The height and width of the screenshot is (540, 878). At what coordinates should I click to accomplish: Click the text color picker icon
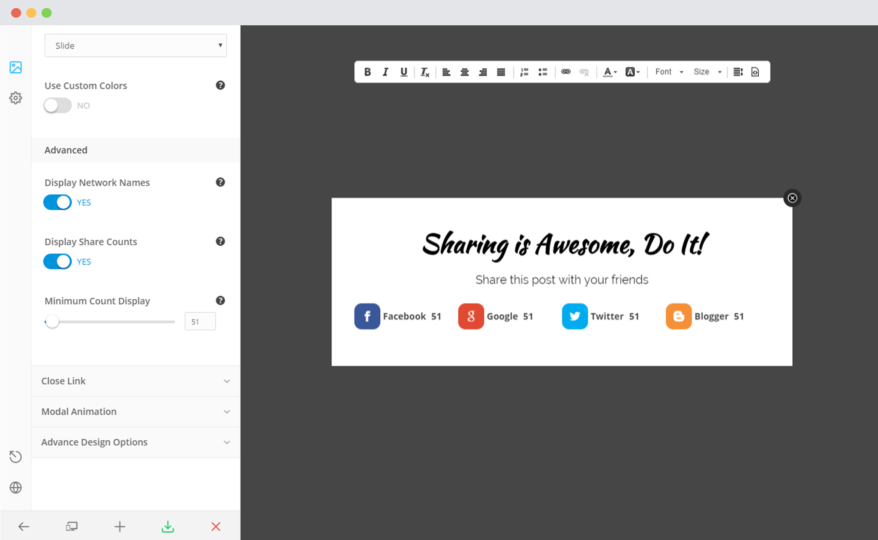pyautogui.click(x=608, y=71)
